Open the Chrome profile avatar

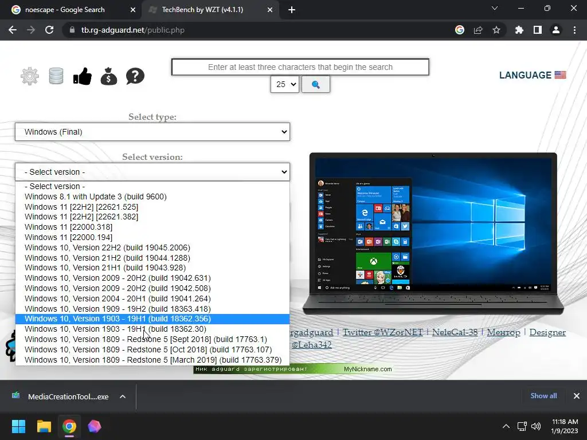(x=556, y=30)
